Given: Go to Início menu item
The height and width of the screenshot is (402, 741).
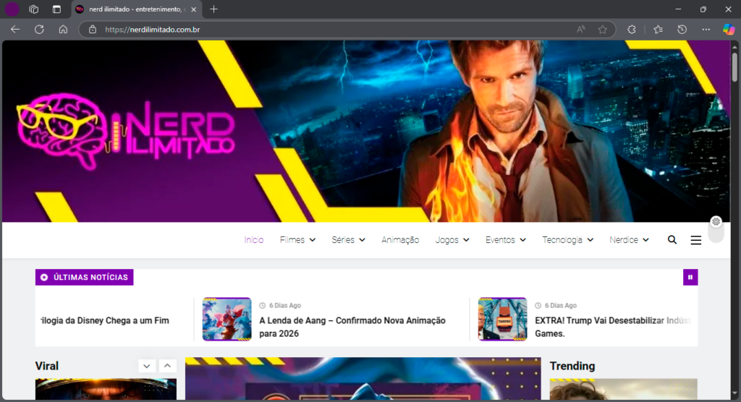Looking at the screenshot, I should click(x=254, y=240).
